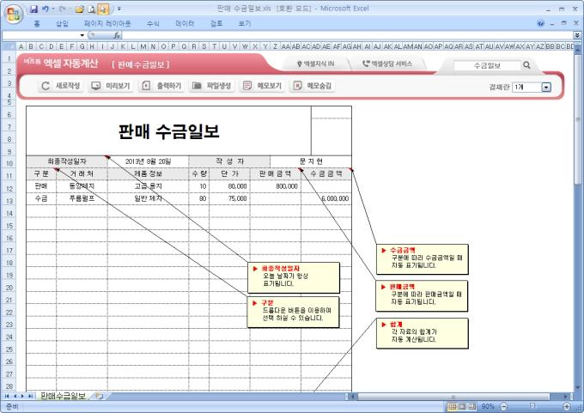
Task: Expand the formula bar with the double chevron
Action: click(577, 35)
